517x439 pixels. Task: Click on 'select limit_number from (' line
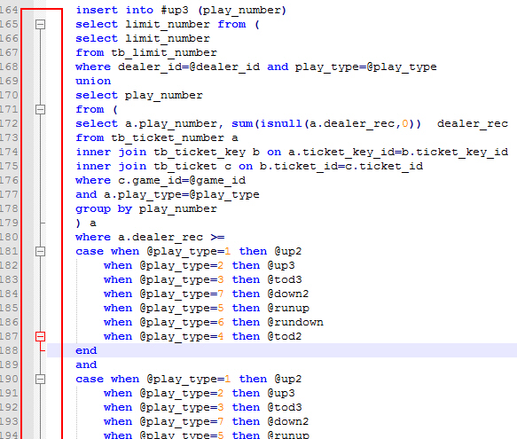pos(168,25)
